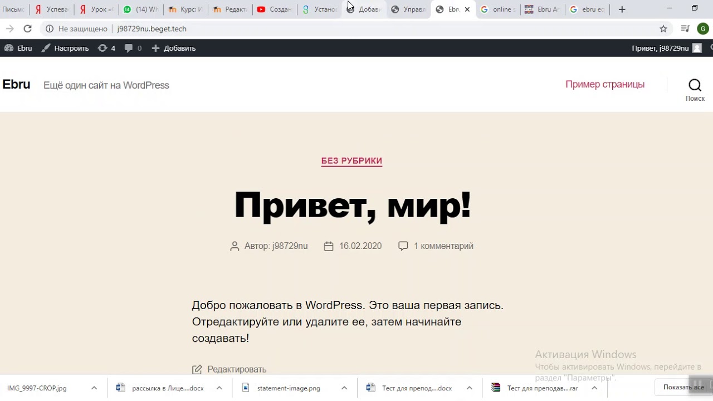Screen dimensions: 713x401
Task: Click the Ещё один сайт на WordPress tagline
Action: point(106,85)
